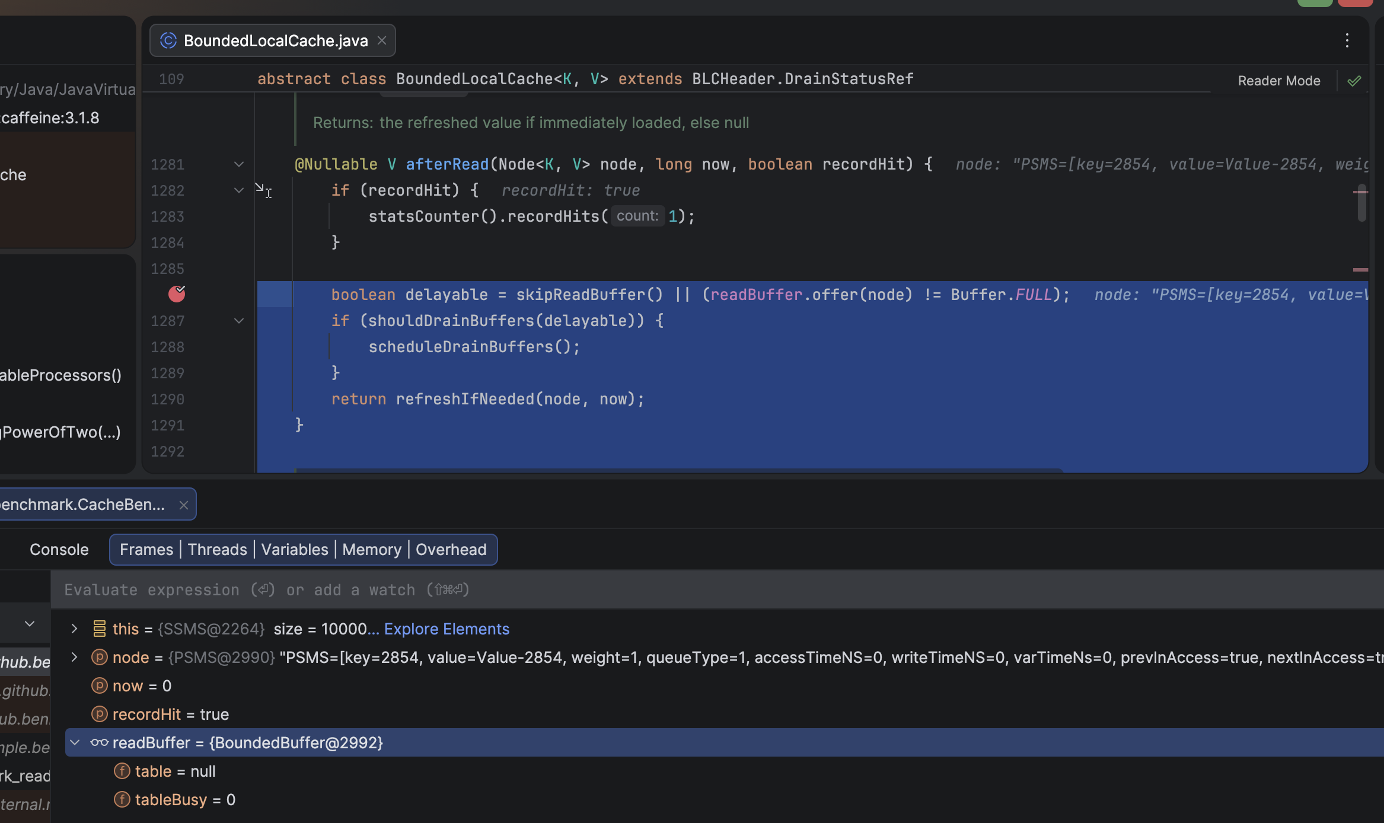The image size is (1384, 823).
Task: Close the BoundedLocalCache.java editor tab
Action: pyautogui.click(x=382, y=40)
